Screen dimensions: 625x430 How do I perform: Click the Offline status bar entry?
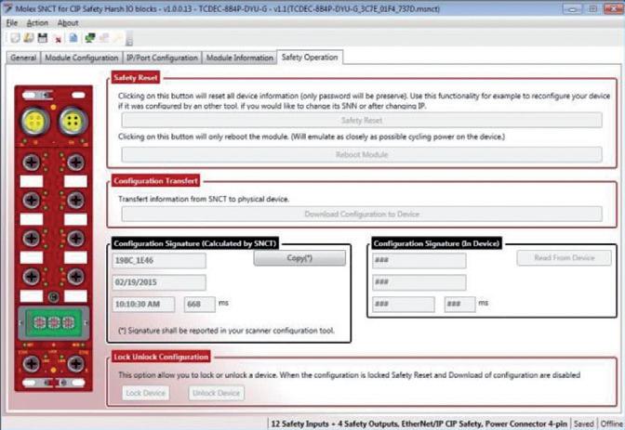coord(611,423)
